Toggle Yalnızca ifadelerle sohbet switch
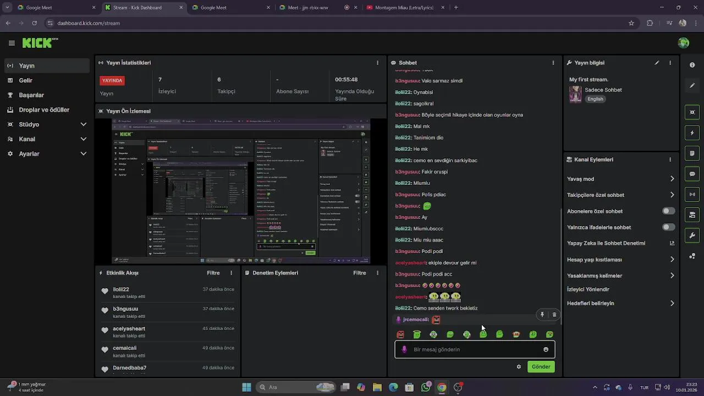Viewport: 704px width, 396px height. [x=669, y=227]
